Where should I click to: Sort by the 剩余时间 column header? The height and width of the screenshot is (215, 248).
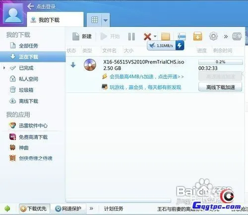point(223,51)
